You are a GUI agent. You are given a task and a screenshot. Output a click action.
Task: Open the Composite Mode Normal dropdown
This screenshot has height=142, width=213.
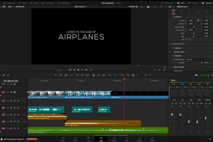click(x=197, y=59)
